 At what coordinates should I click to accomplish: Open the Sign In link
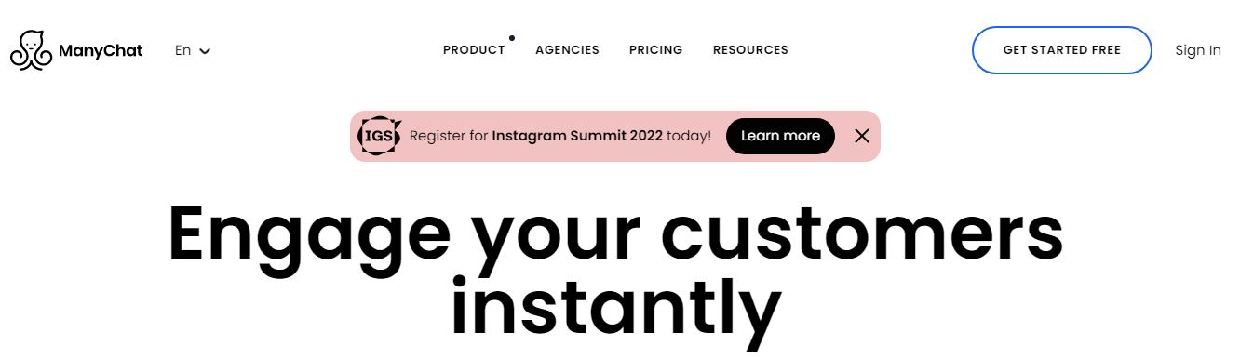tap(1198, 50)
